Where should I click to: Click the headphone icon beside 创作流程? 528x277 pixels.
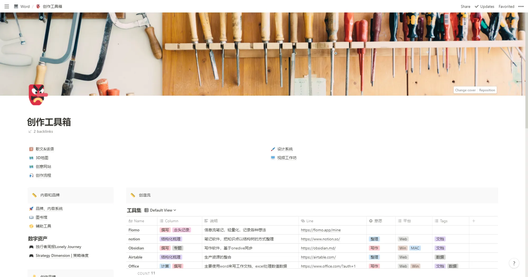31,175
